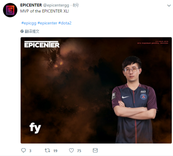The image size is (173, 156).
Task: Click the tweet text MVP of the EPICENTER XL
Action: 45,11
